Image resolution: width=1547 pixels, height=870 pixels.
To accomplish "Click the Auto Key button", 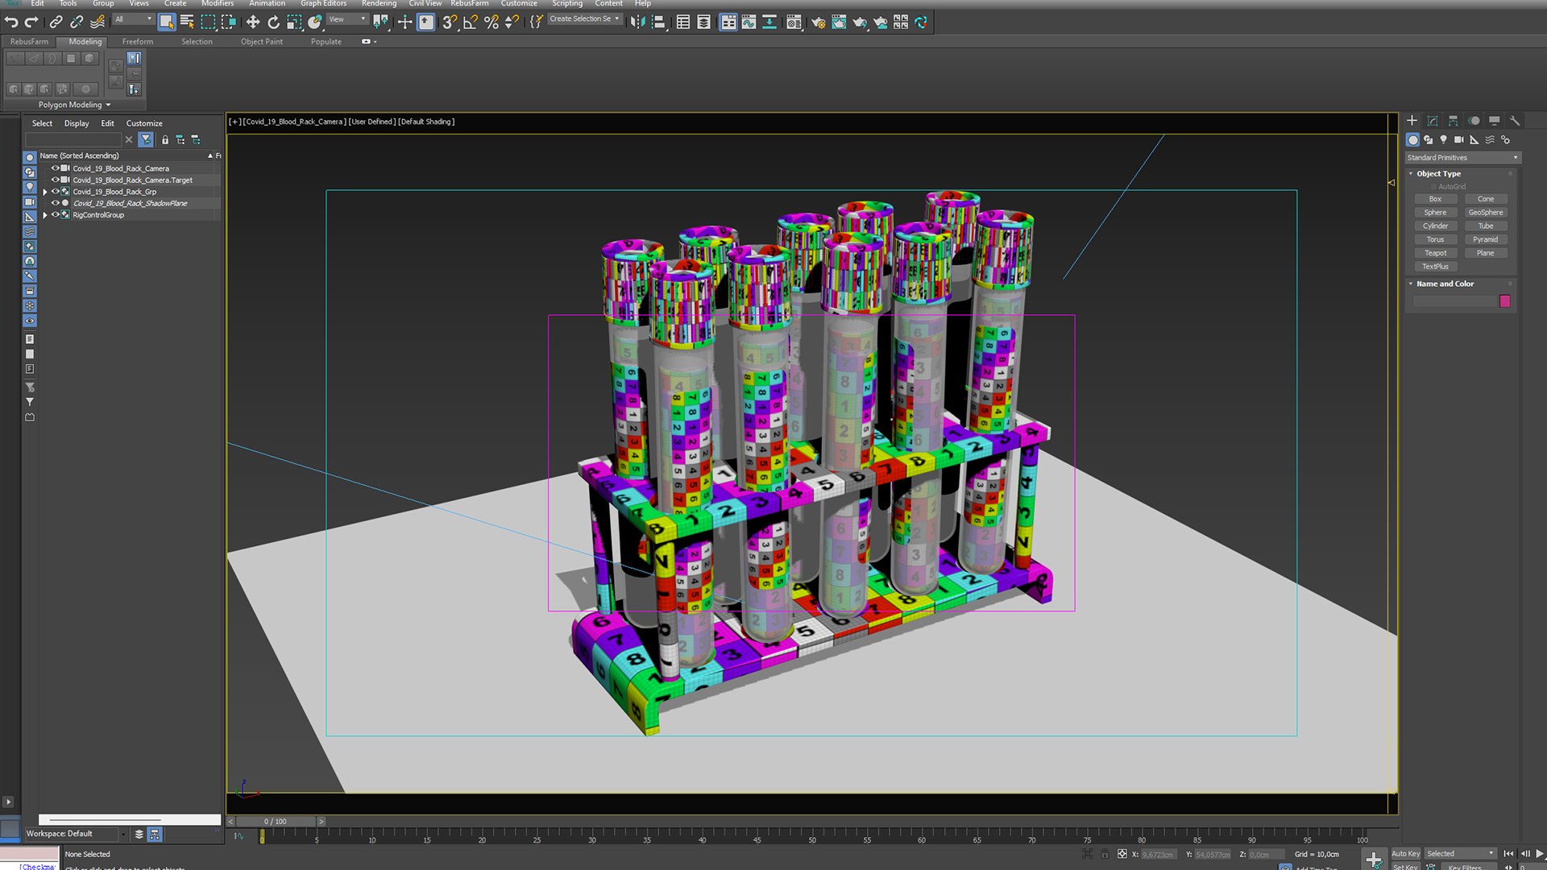I will [1406, 854].
